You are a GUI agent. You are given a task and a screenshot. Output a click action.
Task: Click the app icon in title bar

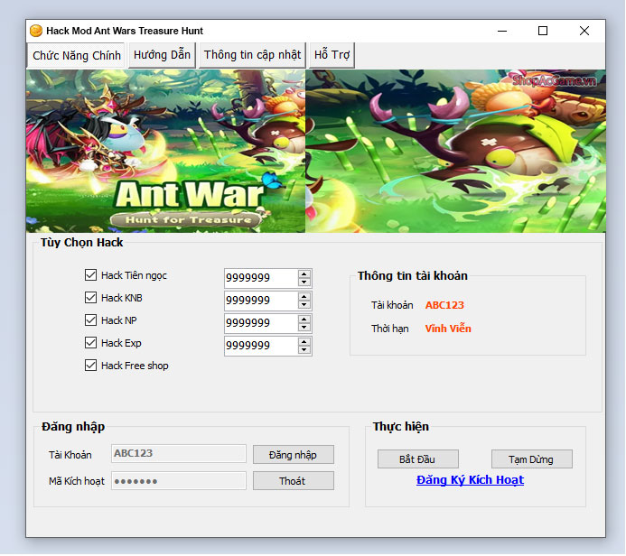pos(36,31)
